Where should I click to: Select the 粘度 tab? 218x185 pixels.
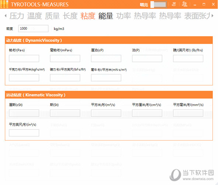click(88, 16)
